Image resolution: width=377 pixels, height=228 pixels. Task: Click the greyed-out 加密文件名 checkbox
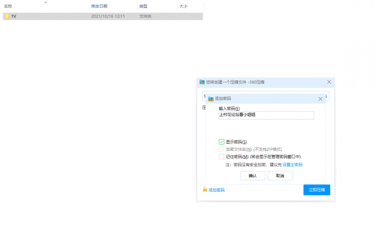coord(221,149)
